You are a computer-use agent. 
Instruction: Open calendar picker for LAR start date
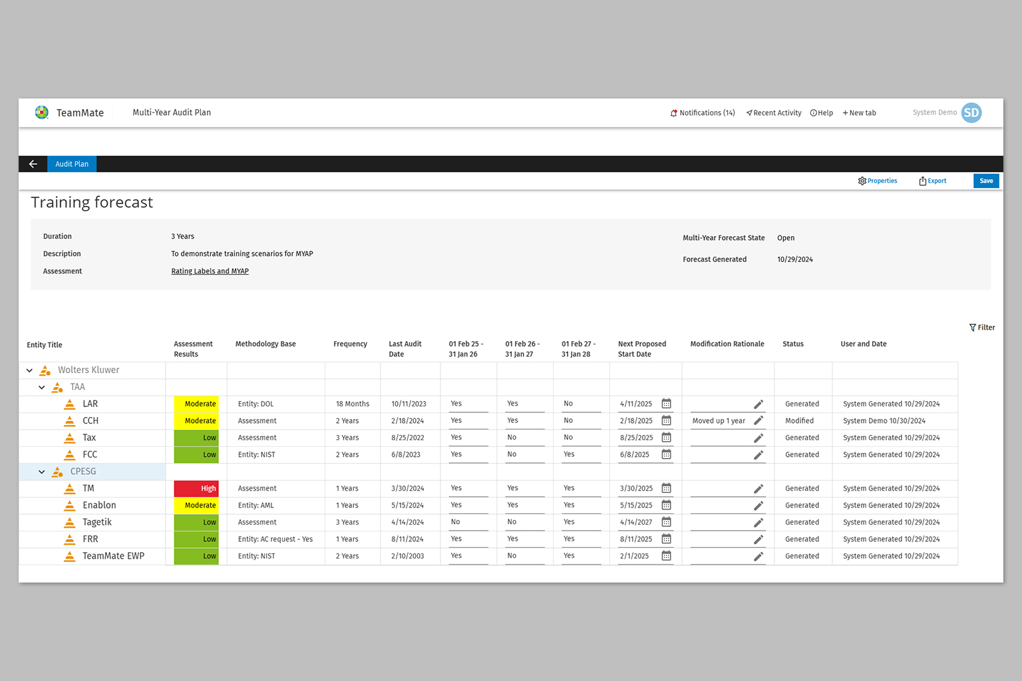666,404
